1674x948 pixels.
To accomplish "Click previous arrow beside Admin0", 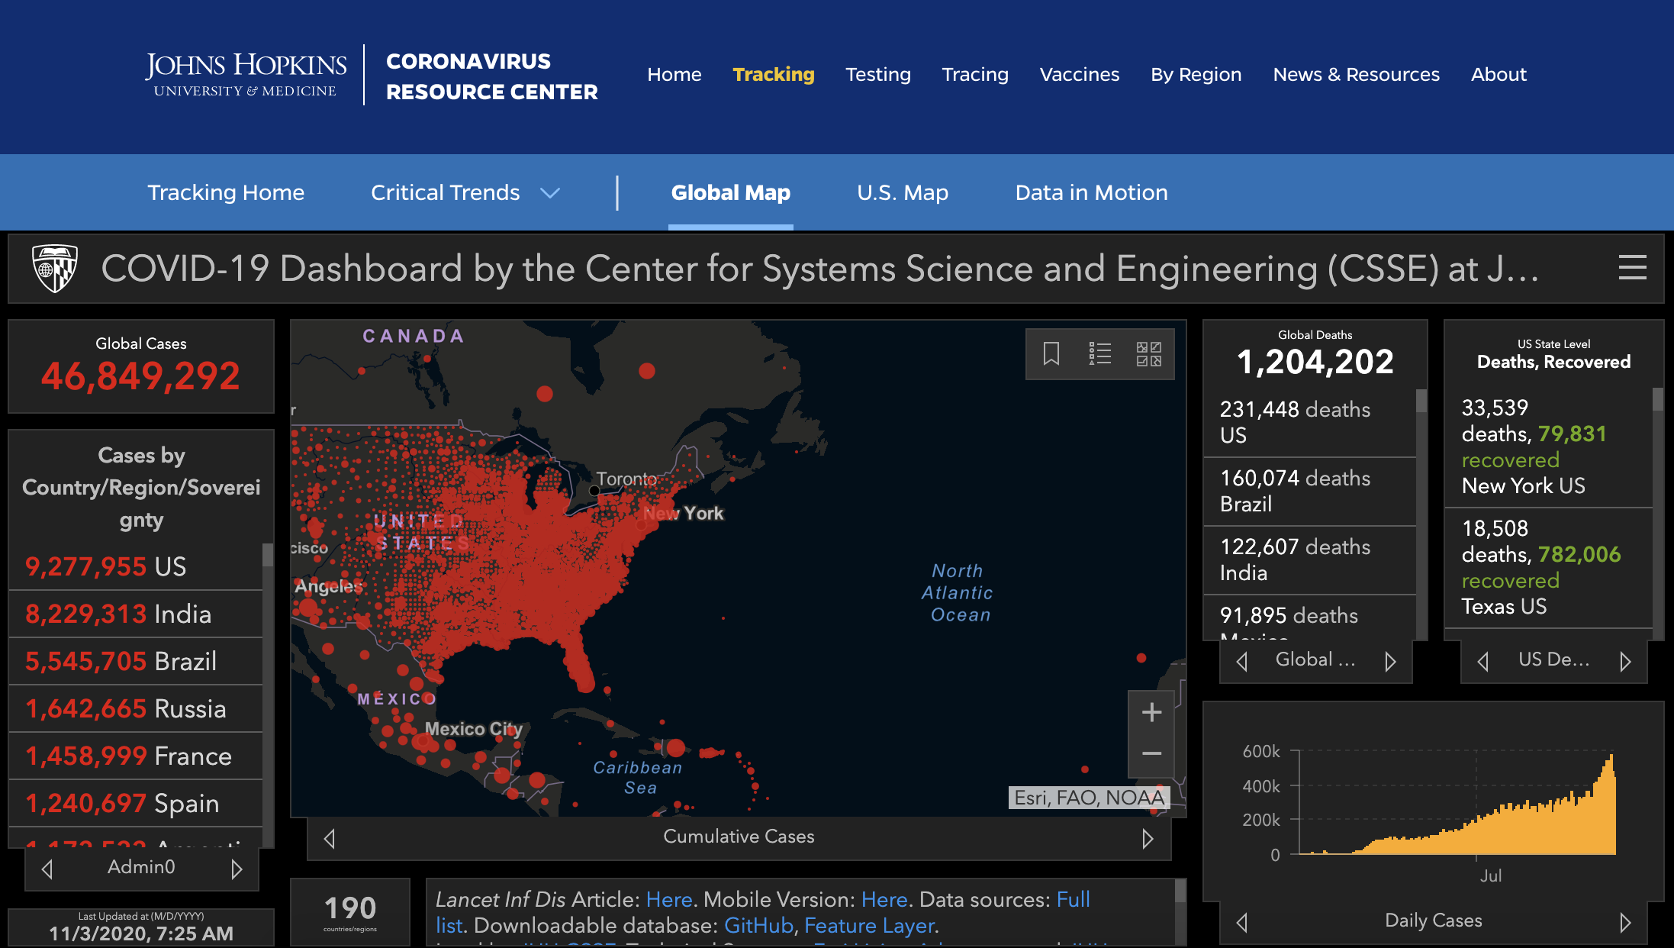I will click(47, 869).
